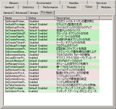The image size is (116, 109).
Task: Select the top-row General tab
Action: tap(9, 7)
